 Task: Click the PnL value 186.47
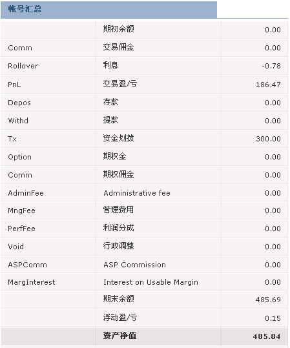(x=268, y=85)
